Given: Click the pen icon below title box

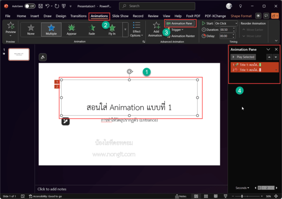Looking at the screenshot, I should point(66,121).
